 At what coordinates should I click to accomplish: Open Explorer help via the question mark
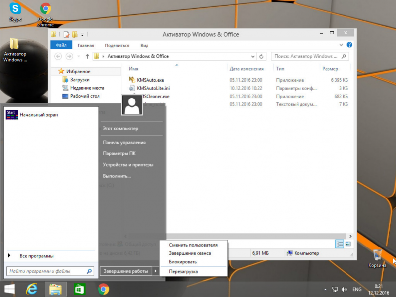click(x=349, y=45)
